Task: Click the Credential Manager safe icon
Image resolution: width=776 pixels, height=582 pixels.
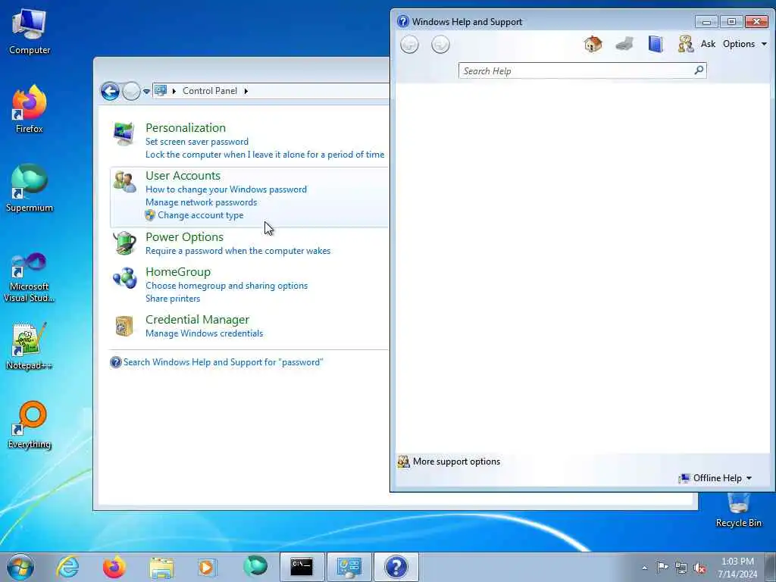Action: (124, 326)
